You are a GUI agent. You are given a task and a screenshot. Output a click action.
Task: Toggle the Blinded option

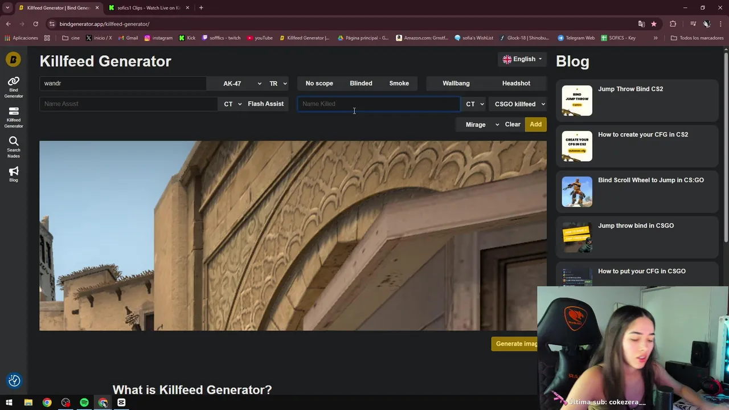(361, 83)
